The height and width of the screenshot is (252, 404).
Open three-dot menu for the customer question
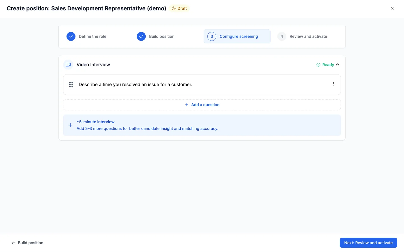tap(333, 84)
